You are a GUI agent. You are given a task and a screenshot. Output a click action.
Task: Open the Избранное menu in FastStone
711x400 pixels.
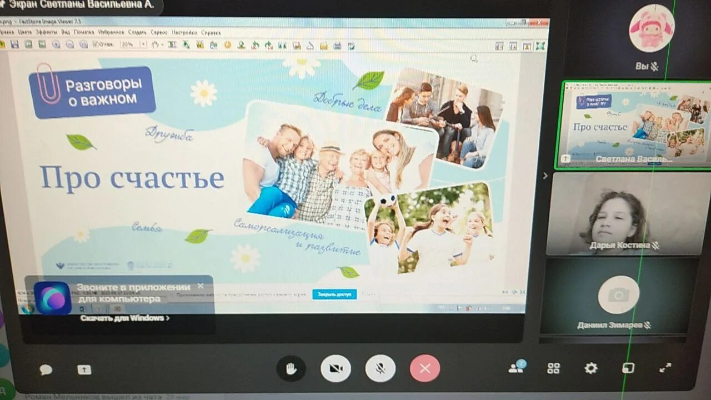[111, 32]
